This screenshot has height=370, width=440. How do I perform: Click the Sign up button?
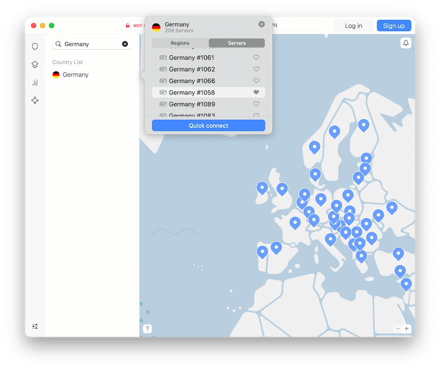[x=394, y=26]
